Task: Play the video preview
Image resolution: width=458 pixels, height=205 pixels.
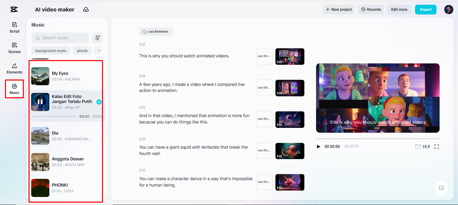Action: coord(319,147)
